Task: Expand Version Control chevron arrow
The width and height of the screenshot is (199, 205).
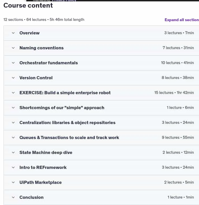Action: click(x=13, y=78)
